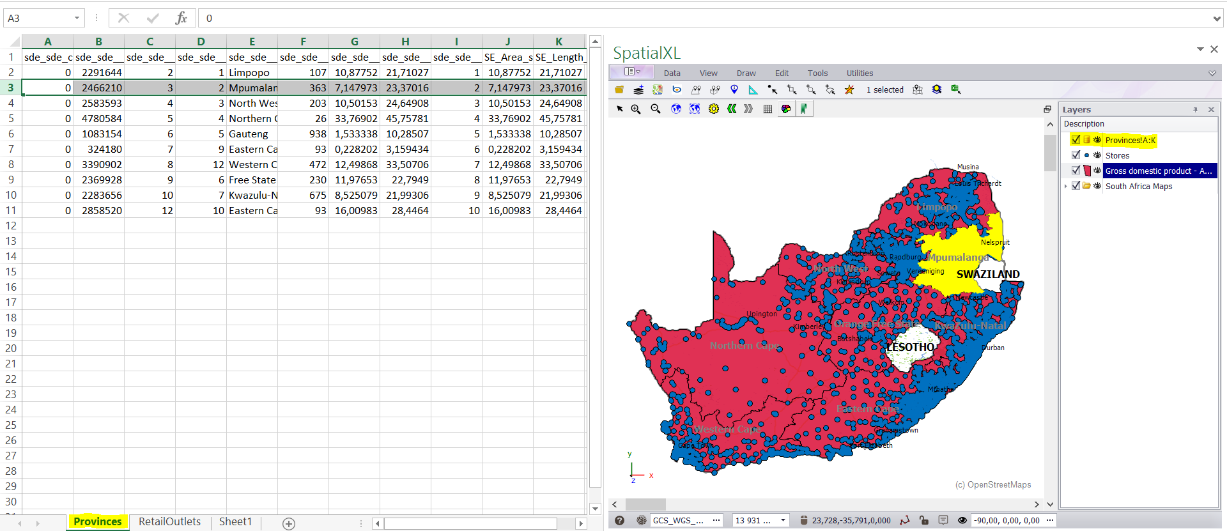This screenshot has height=531, width=1227.
Task: Choose the select by circle tool
Action: click(811, 90)
